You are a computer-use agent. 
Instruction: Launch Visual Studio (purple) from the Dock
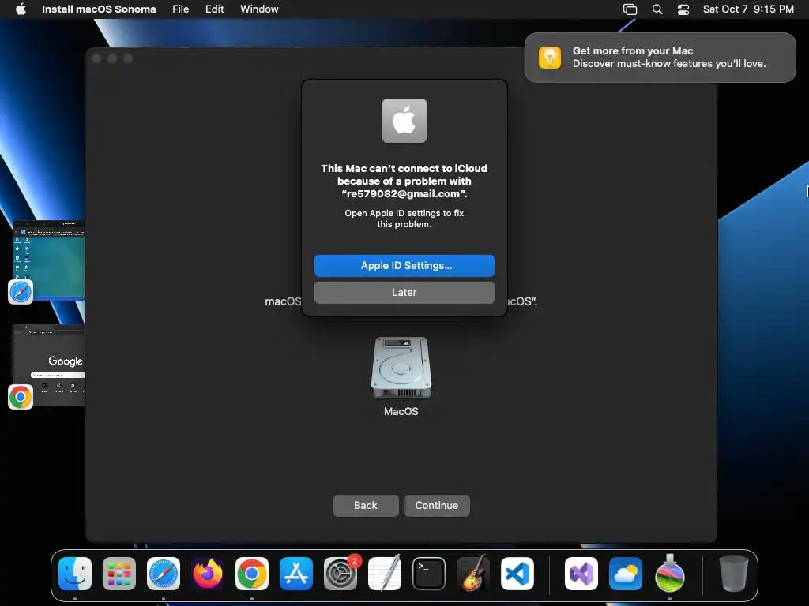tap(581, 574)
